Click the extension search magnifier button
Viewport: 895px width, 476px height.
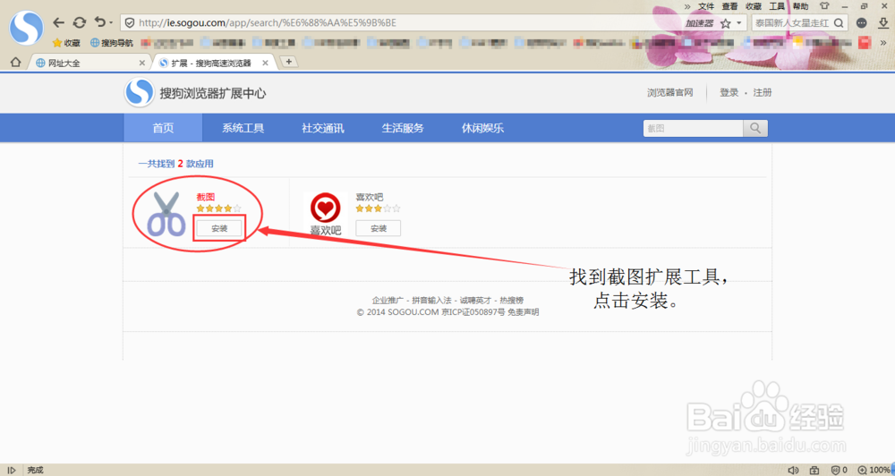[x=755, y=129]
